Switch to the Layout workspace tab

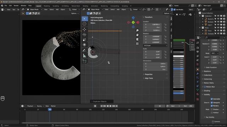tap(39, 6)
